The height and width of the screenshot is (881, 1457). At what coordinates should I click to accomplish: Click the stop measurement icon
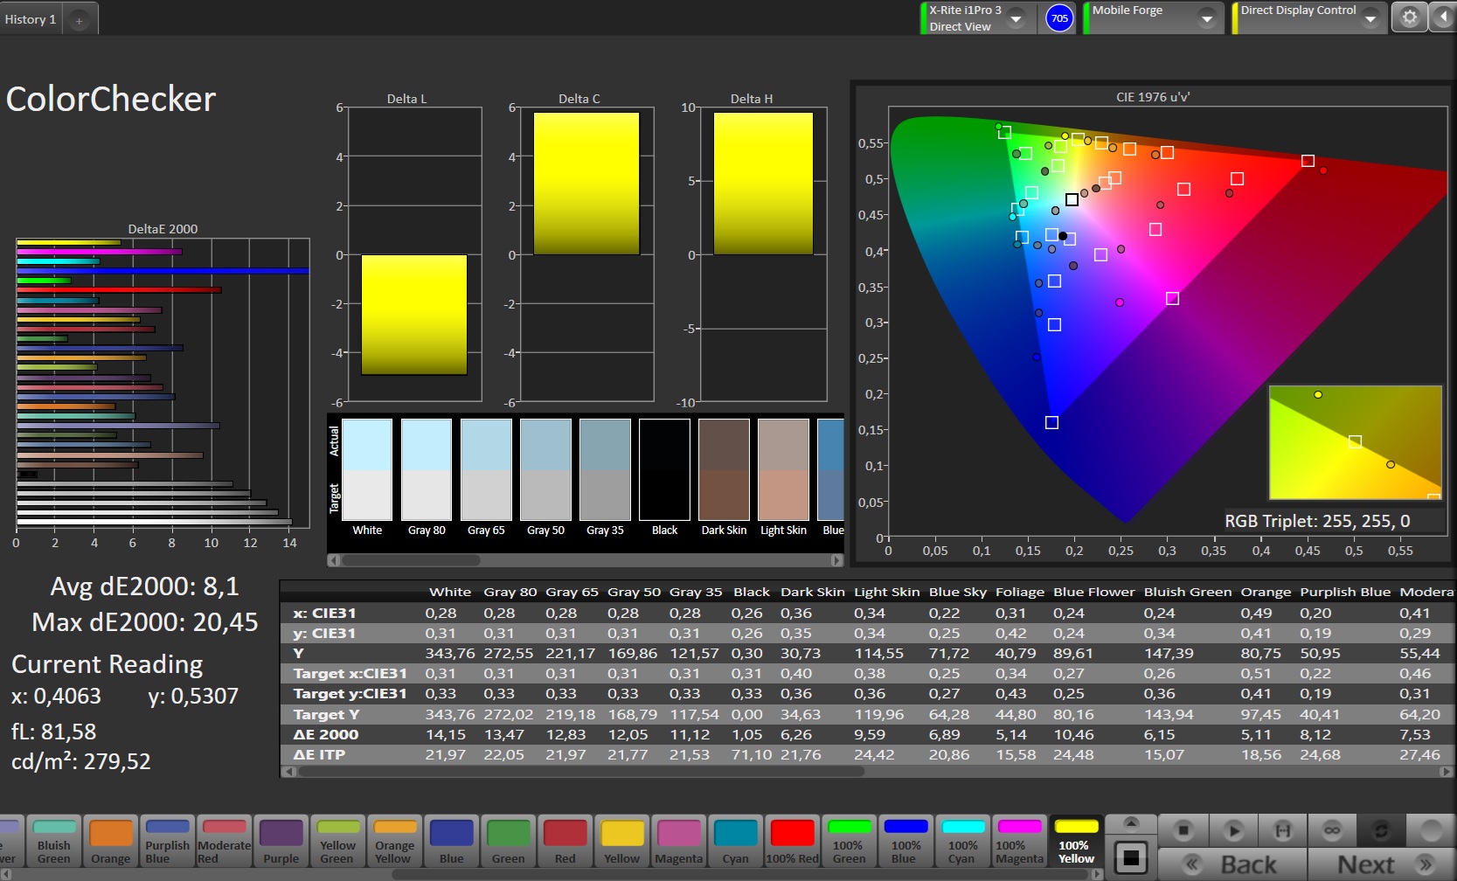coord(1183,830)
